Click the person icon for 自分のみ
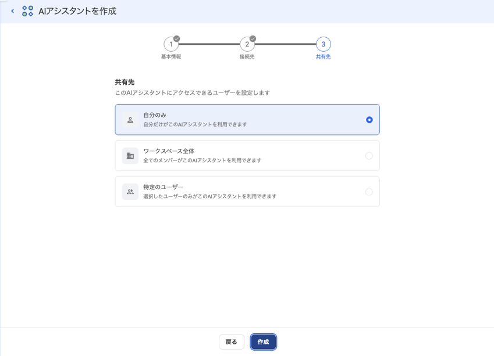This screenshot has height=356, width=494. tap(130, 120)
